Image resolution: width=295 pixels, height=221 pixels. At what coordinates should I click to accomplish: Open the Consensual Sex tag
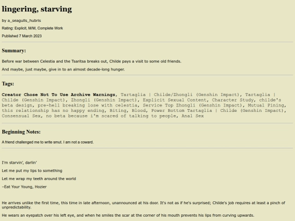[21, 116]
